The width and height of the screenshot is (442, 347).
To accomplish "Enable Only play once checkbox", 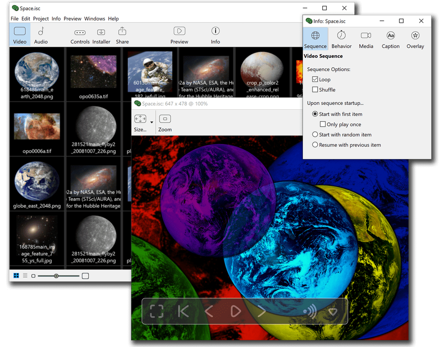I will [323, 124].
